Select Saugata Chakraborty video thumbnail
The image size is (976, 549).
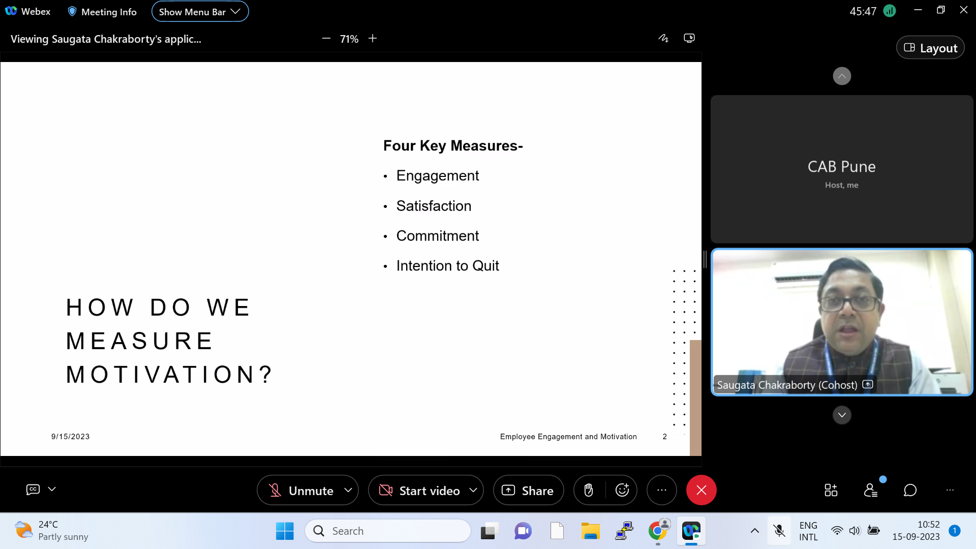coord(841,321)
